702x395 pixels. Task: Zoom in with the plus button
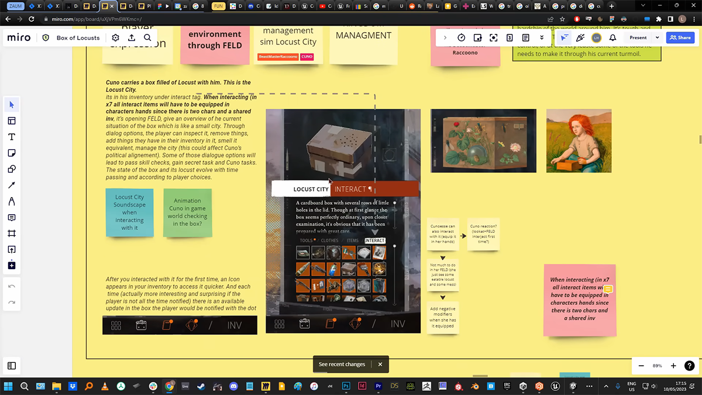pos(673,366)
